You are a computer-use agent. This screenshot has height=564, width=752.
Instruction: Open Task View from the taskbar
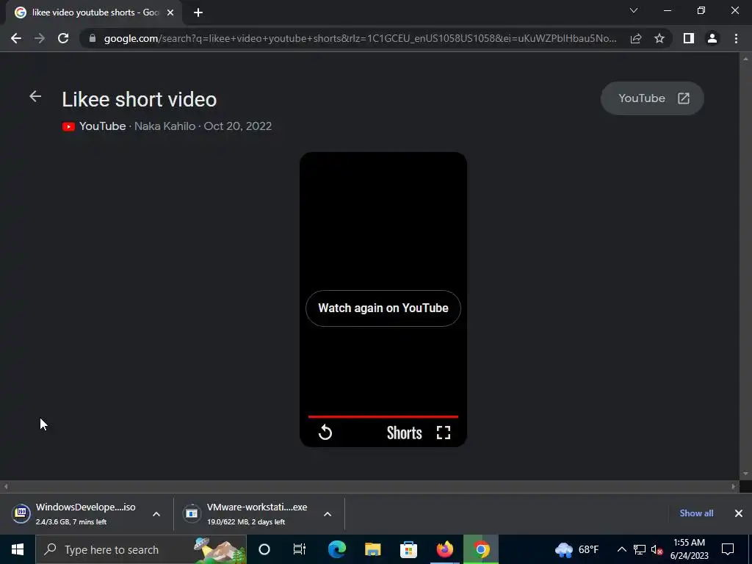coord(300,549)
